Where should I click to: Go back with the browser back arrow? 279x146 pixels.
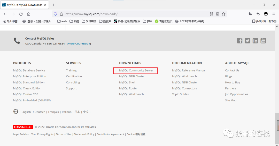point(5,14)
